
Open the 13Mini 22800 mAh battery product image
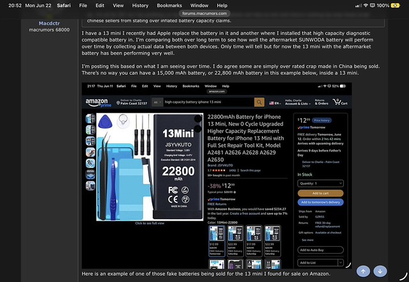click(150, 167)
